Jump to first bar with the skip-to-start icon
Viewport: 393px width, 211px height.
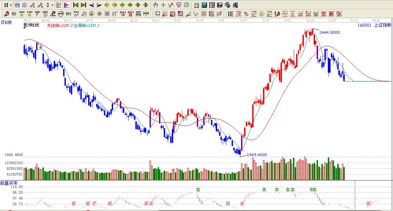[76, 5]
